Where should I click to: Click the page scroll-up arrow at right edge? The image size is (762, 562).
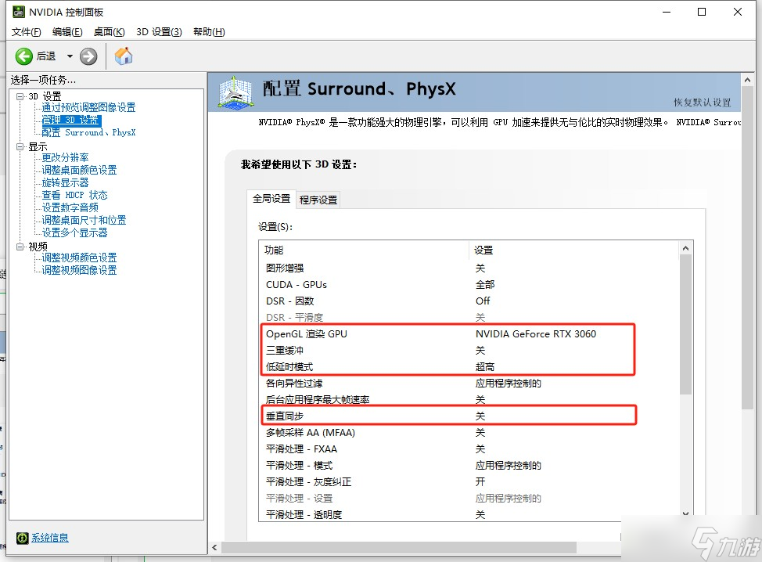point(747,80)
